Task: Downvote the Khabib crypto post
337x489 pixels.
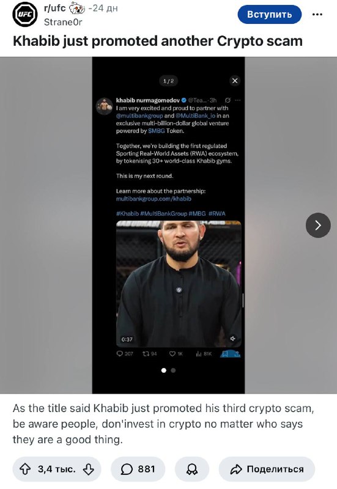Action: pos(89,469)
